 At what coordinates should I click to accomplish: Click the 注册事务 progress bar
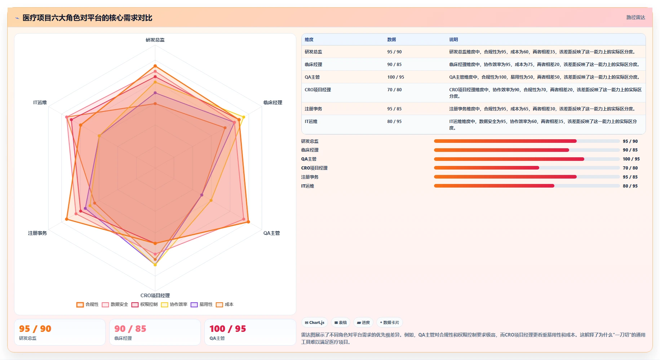coord(527,177)
